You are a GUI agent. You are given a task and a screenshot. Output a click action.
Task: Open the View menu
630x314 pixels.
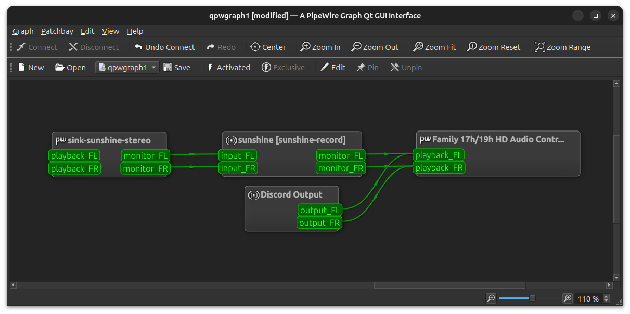[x=110, y=31]
